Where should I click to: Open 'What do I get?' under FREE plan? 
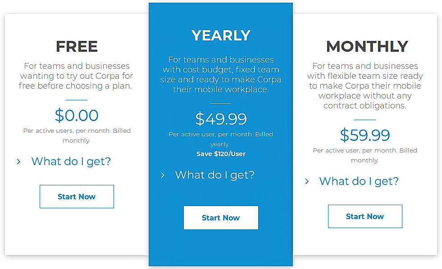click(x=71, y=161)
